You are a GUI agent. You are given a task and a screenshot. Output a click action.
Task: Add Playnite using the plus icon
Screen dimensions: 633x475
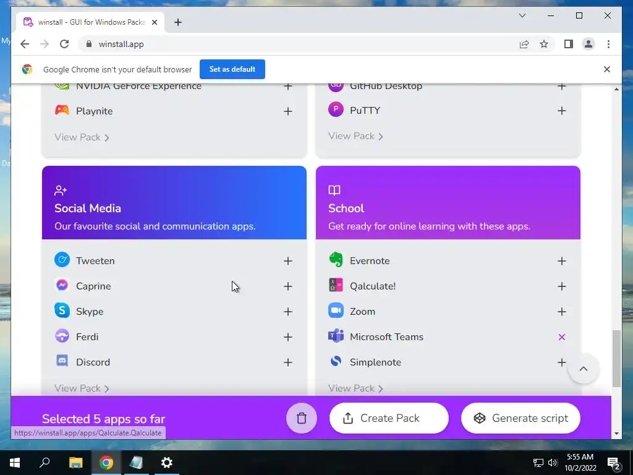288,111
